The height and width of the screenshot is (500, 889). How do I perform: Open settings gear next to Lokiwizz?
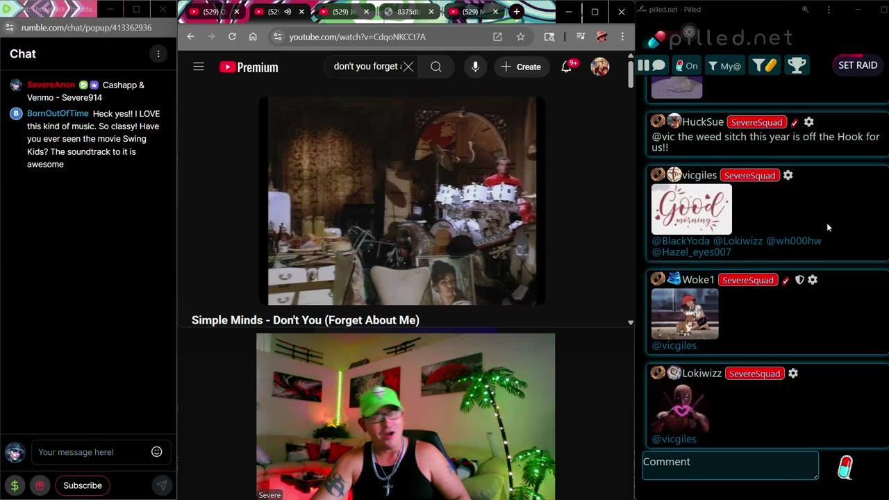[792, 374]
